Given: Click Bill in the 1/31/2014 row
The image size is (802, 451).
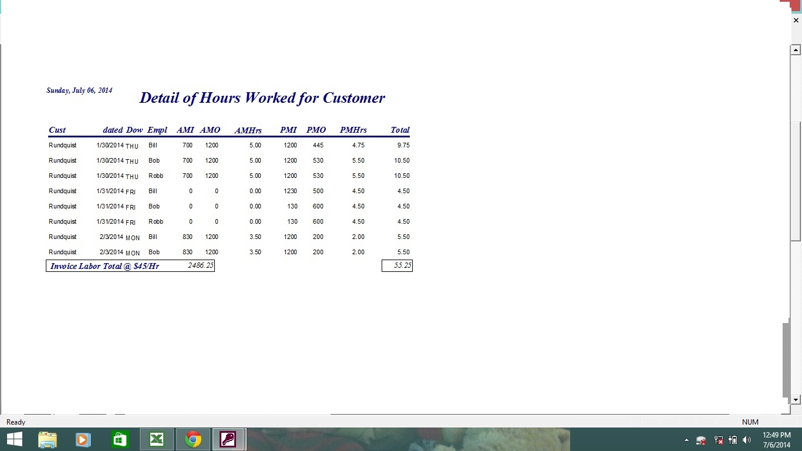Looking at the screenshot, I should pyautogui.click(x=153, y=191).
